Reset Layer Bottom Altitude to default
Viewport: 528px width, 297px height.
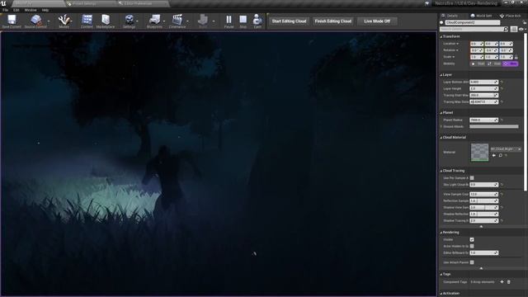(502, 82)
